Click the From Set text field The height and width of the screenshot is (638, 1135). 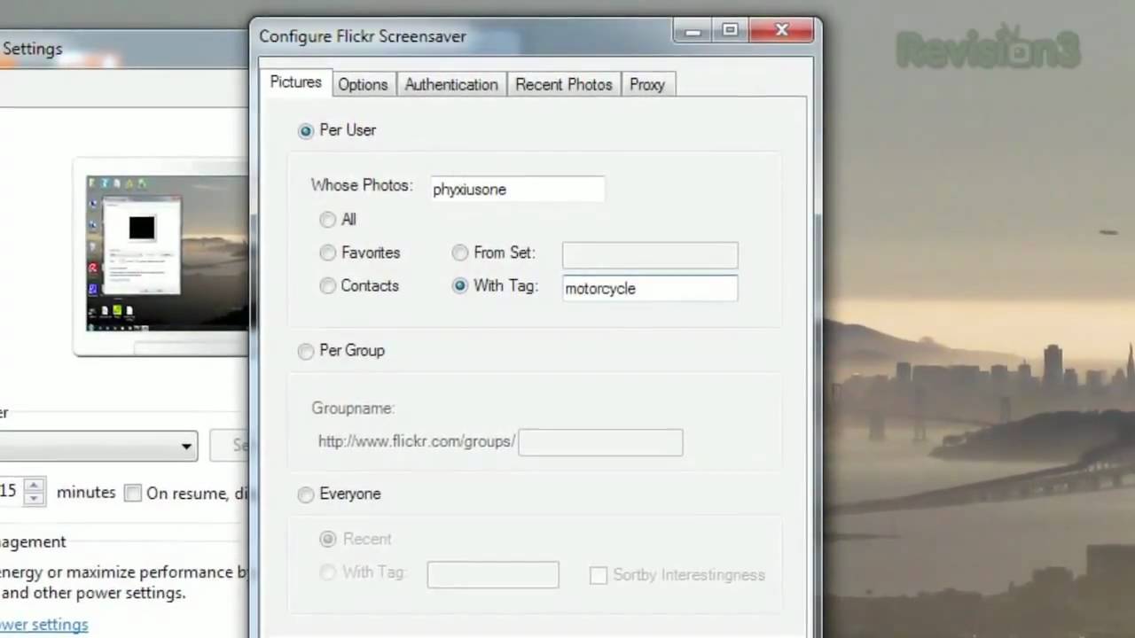coord(650,255)
